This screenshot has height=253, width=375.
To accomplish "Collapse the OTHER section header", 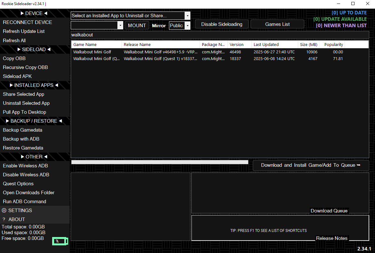I will point(34,157).
